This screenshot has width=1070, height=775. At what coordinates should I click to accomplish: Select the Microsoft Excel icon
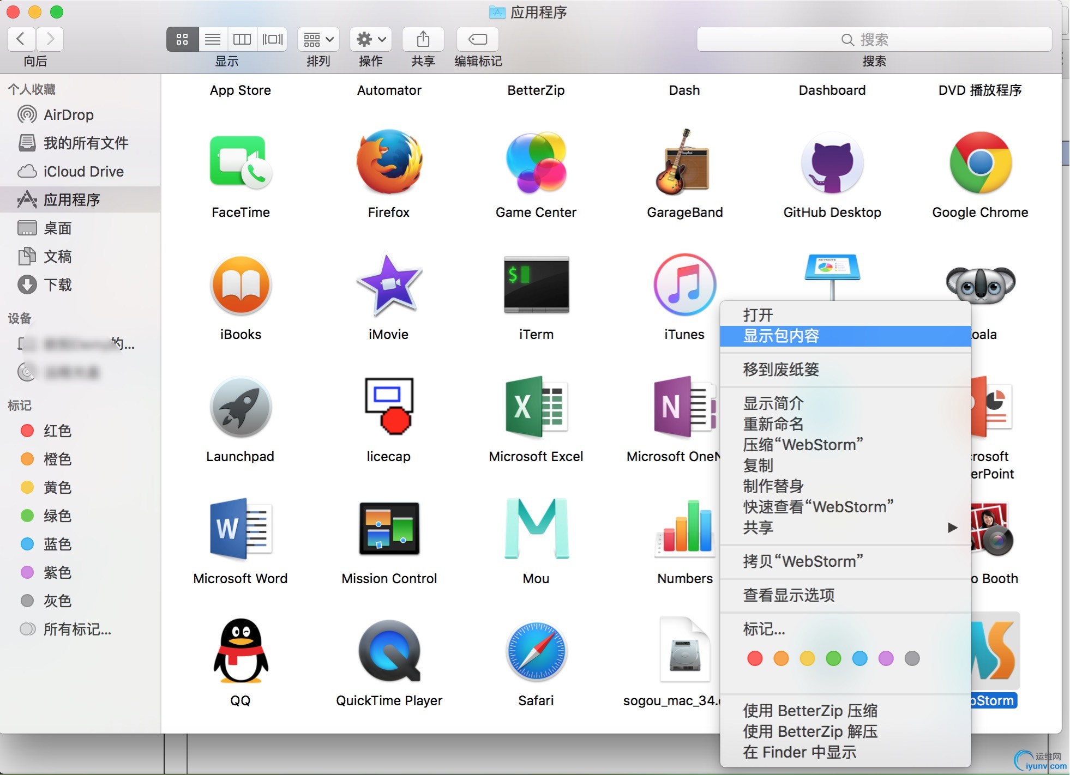(537, 407)
